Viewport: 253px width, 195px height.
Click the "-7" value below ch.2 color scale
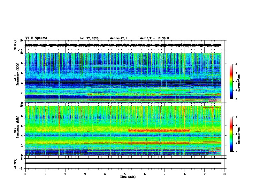tap(236, 151)
